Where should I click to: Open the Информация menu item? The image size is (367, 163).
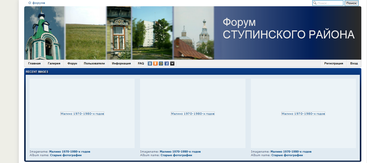(x=121, y=63)
